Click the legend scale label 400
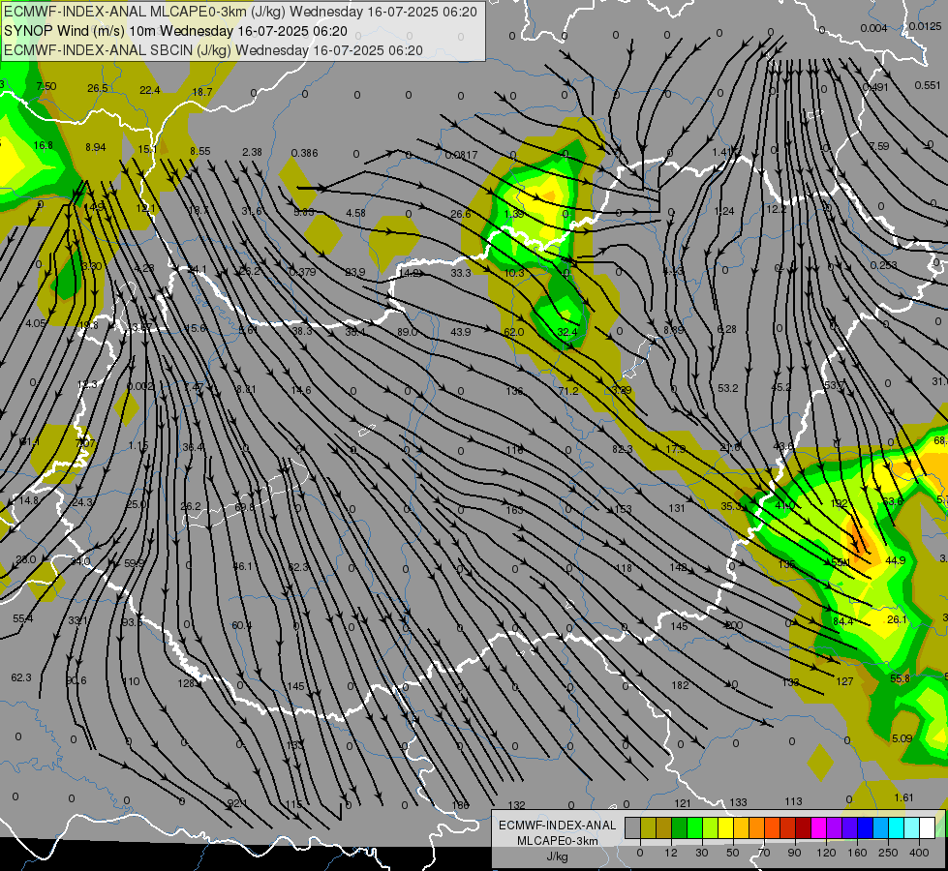The image size is (948, 871). [x=919, y=853]
